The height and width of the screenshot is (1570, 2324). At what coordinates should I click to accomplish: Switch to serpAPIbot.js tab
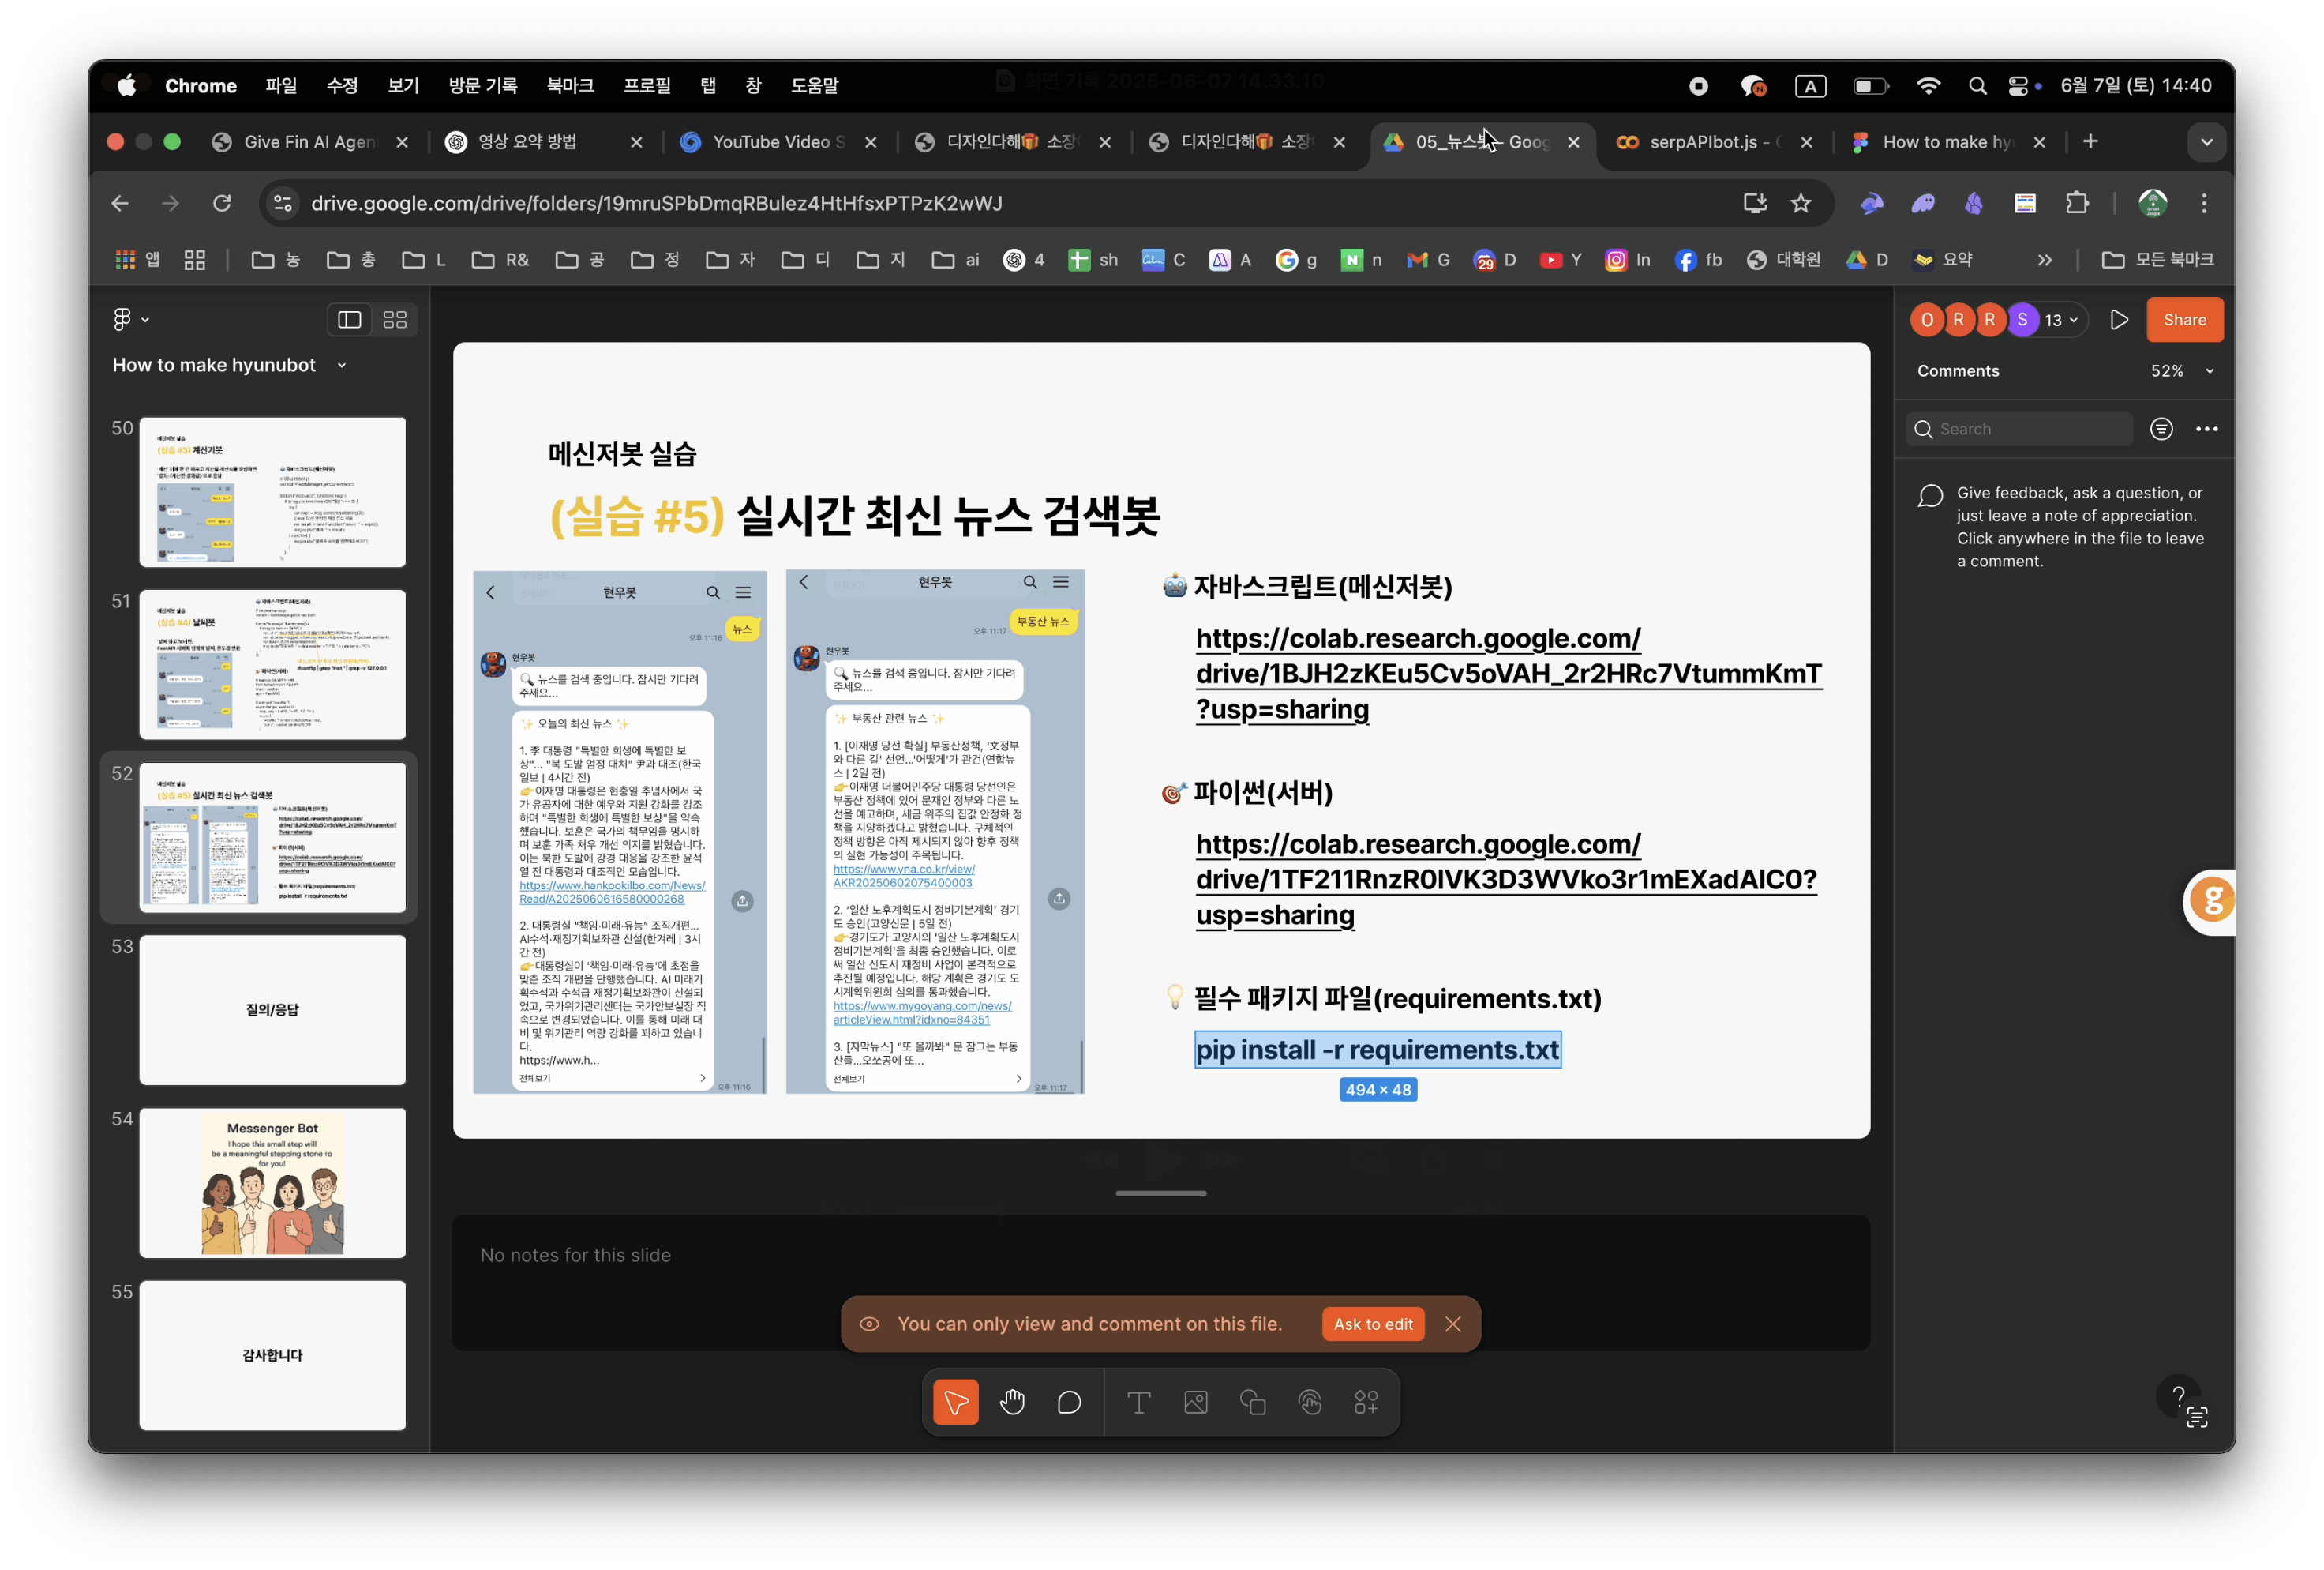pos(1714,142)
